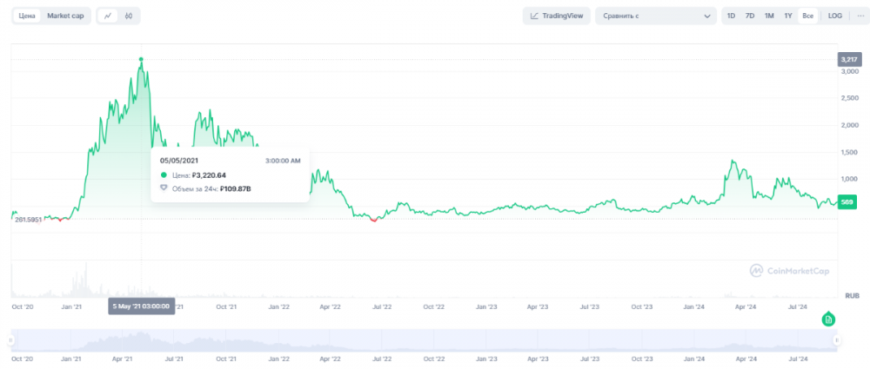
Task: Click the Сравнить с dropdown chevron arrow
Action: point(706,16)
